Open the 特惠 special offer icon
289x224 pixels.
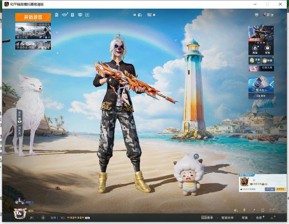pyautogui.click(x=268, y=60)
